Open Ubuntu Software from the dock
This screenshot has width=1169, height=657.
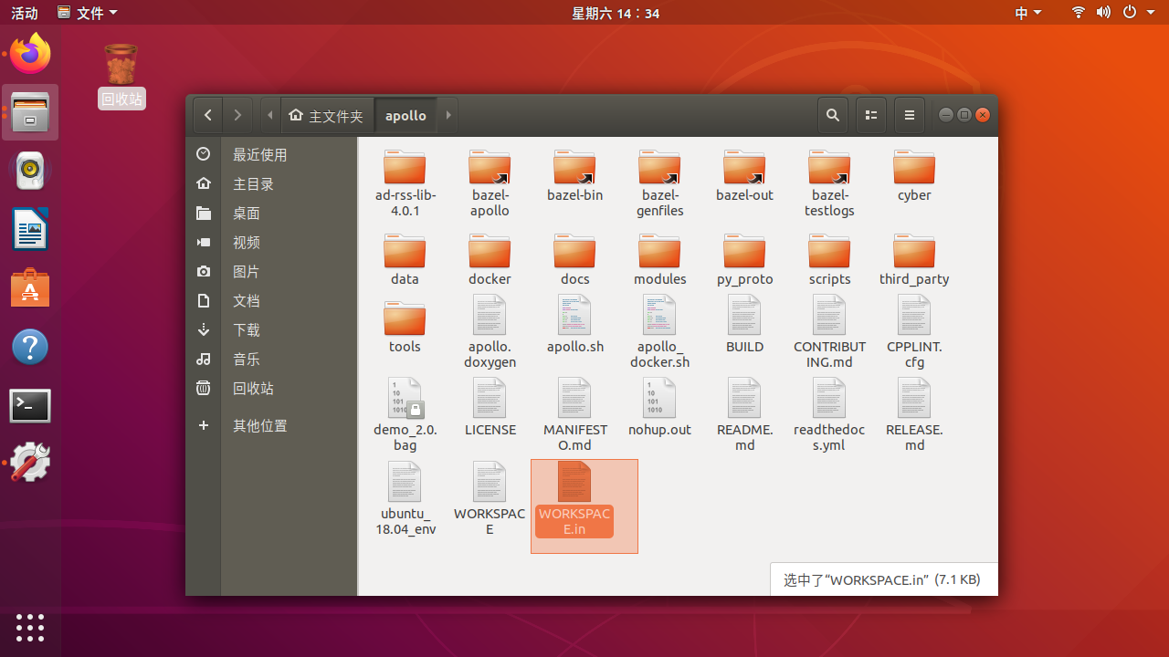30,288
